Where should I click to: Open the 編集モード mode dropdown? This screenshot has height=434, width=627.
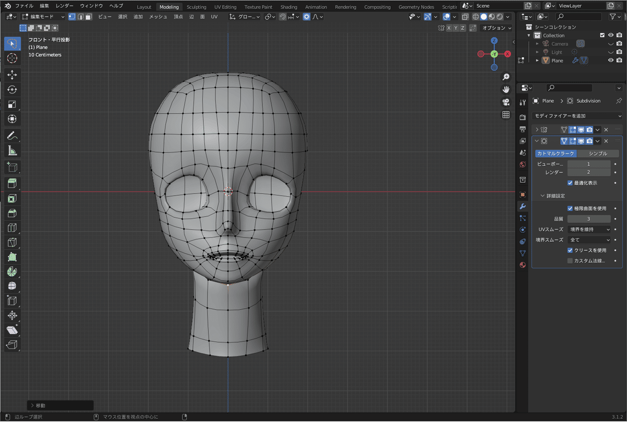43,17
